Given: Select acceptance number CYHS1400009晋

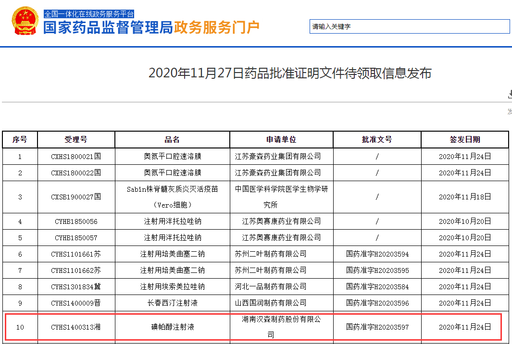Looking at the screenshot, I should point(76,303).
